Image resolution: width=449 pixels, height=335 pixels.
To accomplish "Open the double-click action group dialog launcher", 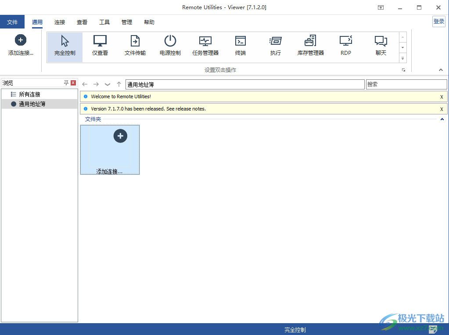I will point(403,70).
